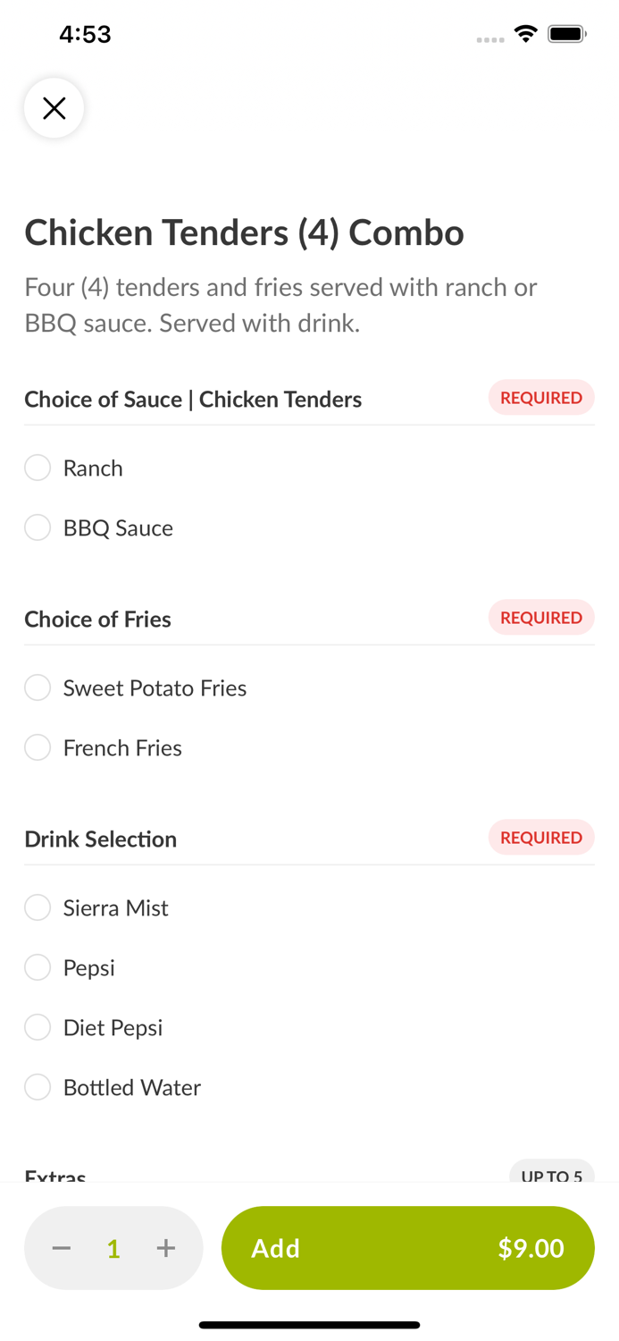Image resolution: width=619 pixels, height=1341 pixels.
Task: Select French Fries
Action: (x=38, y=747)
